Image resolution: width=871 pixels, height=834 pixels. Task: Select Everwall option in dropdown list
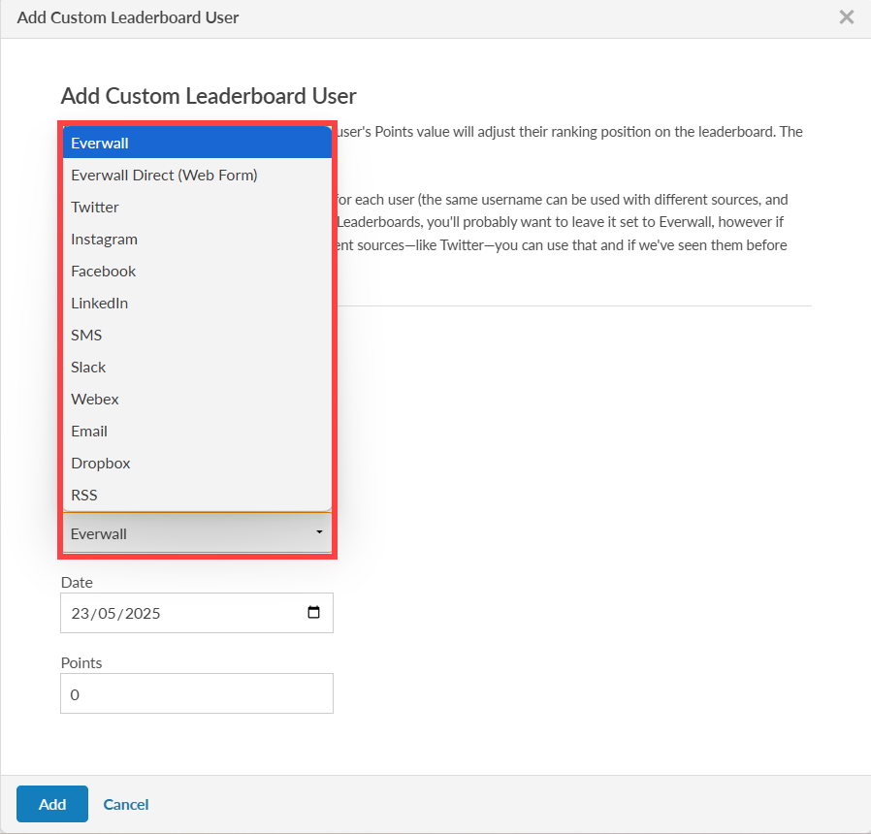(197, 143)
